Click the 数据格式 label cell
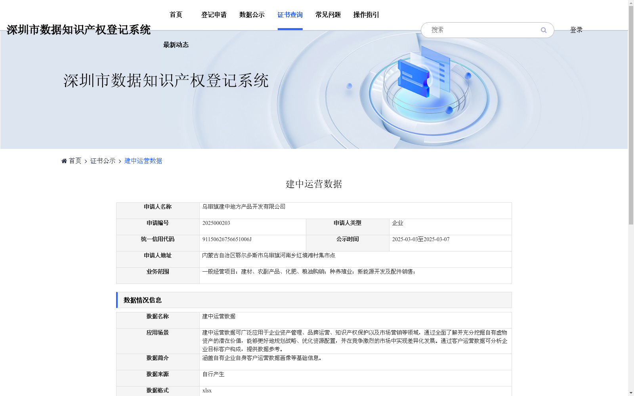The width and height of the screenshot is (634, 396). 158,391
